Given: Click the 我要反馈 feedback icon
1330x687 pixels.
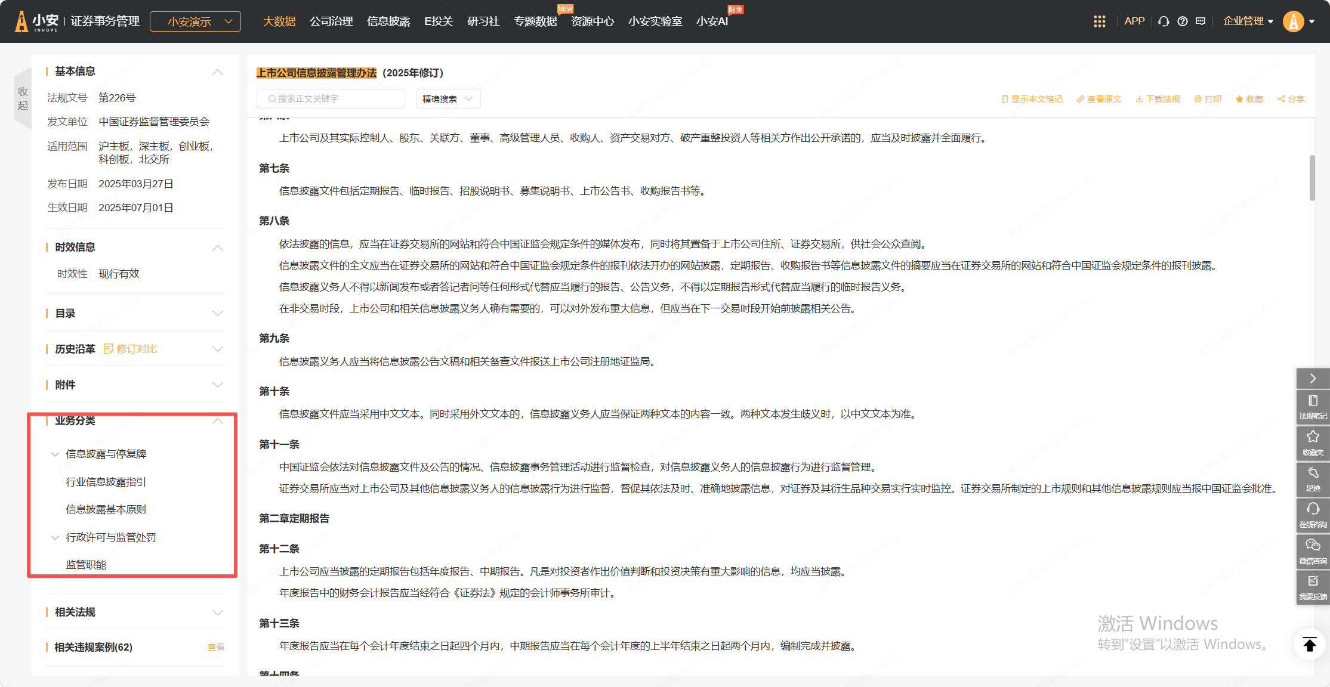Looking at the screenshot, I should click(x=1313, y=587).
